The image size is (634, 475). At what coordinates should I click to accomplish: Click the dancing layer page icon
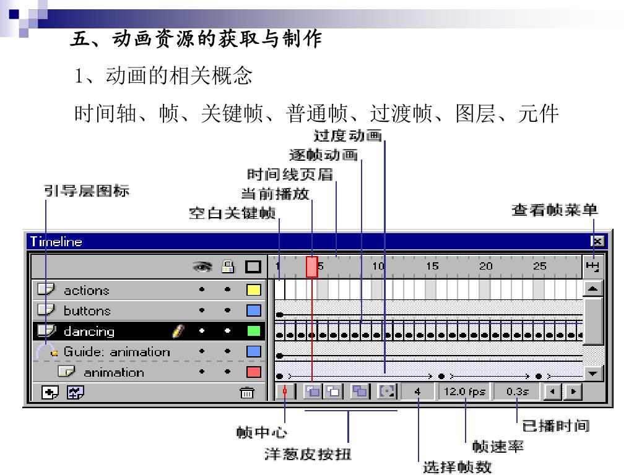click(x=46, y=330)
